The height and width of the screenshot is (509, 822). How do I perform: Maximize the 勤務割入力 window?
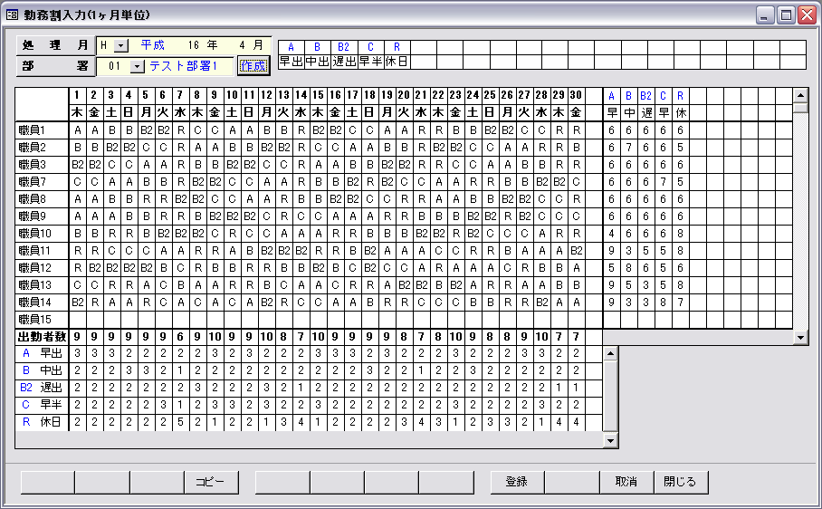tap(786, 15)
